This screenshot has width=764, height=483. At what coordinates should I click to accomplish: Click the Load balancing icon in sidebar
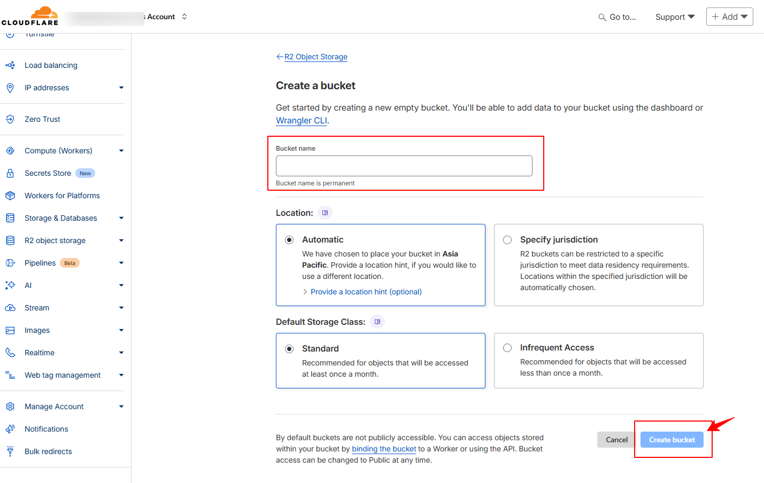(10, 65)
